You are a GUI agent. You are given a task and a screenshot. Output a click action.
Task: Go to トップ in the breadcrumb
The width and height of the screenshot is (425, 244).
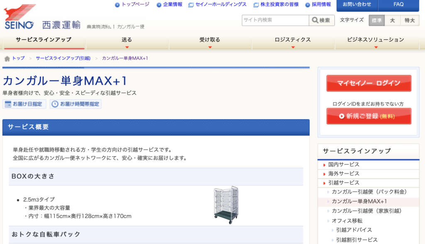point(18,58)
